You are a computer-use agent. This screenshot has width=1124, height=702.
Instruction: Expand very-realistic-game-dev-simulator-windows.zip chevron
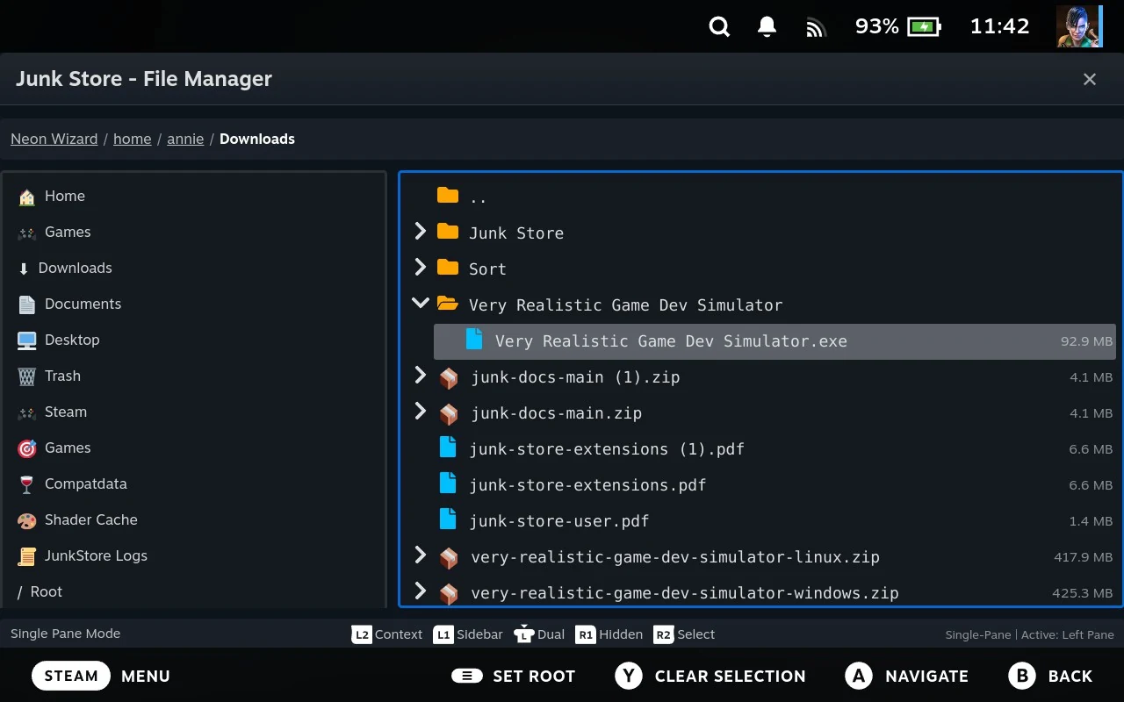pos(420,591)
